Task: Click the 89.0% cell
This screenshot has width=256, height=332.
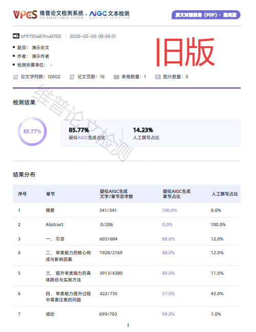Action: [x=168, y=273]
